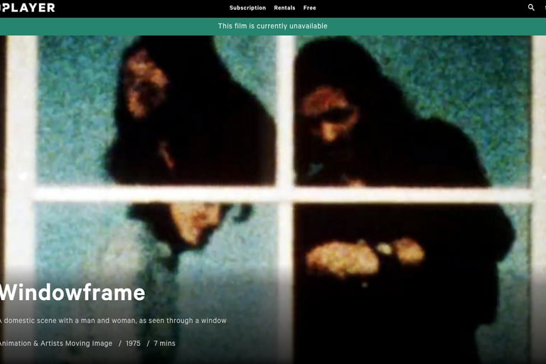Go to the Rentals section
This screenshot has width=546, height=364.
[284, 8]
